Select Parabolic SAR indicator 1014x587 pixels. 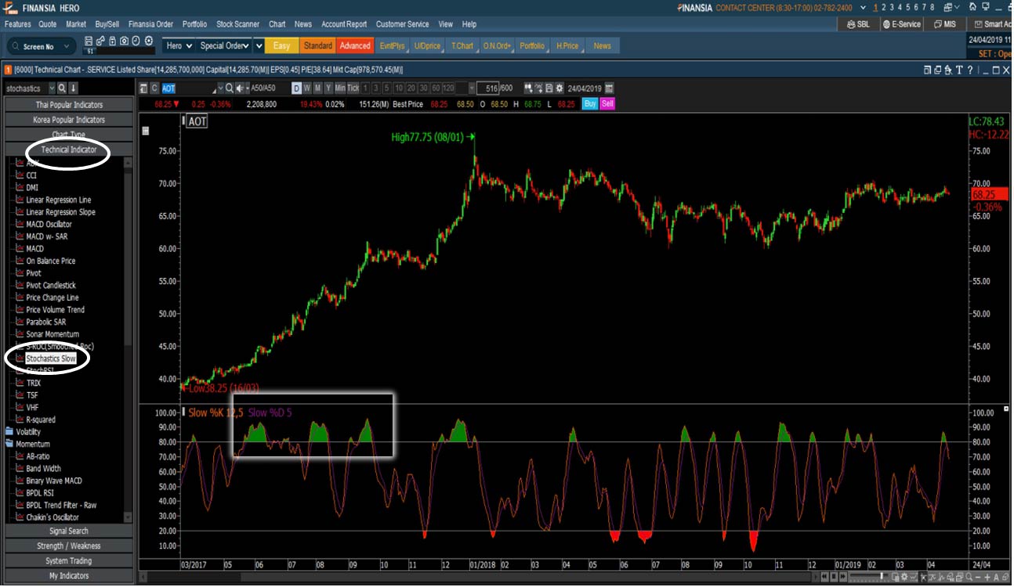[x=45, y=322]
